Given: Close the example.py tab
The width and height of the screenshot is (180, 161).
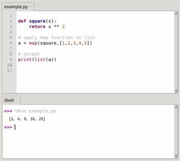Looking at the screenshot, I should 31,7.
